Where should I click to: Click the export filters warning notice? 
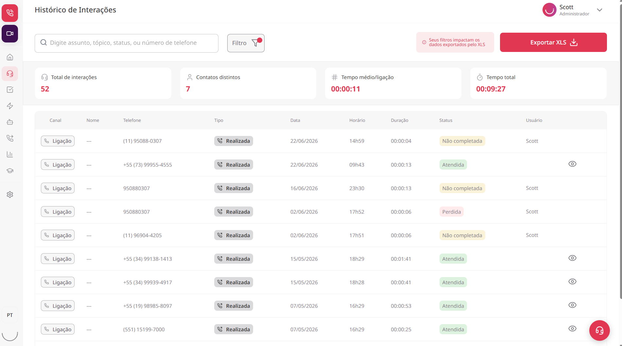(455, 42)
